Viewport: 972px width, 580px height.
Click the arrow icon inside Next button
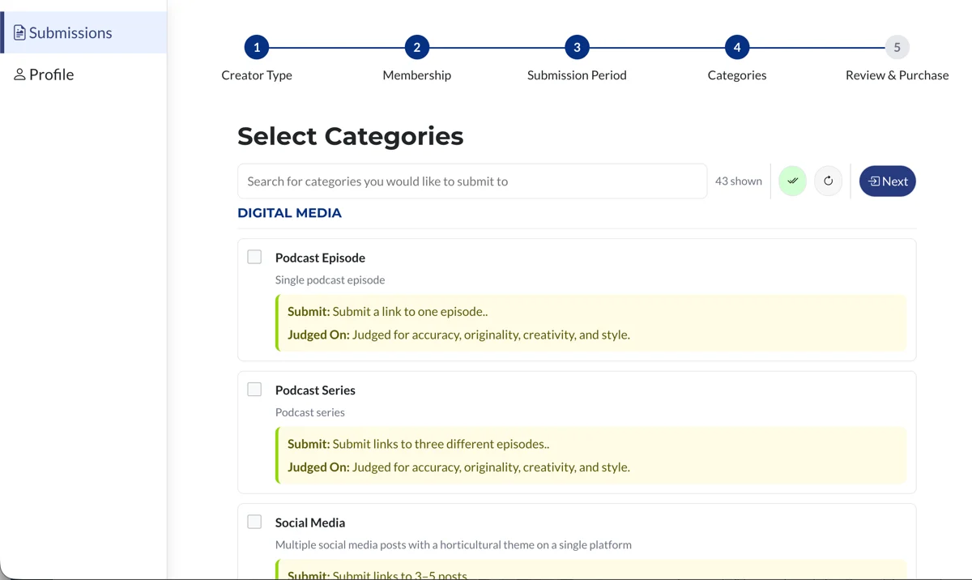(874, 181)
